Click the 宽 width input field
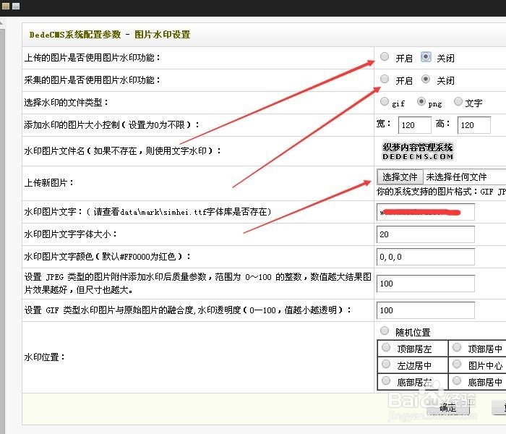Screen dimensions: 506x434 (x=415, y=125)
